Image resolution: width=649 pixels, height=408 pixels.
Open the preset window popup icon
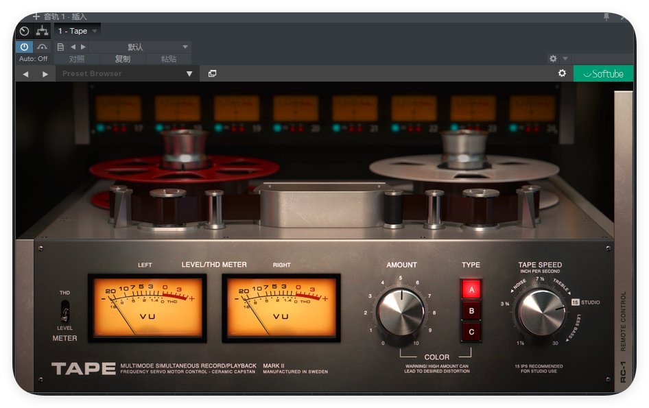(x=213, y=73)
